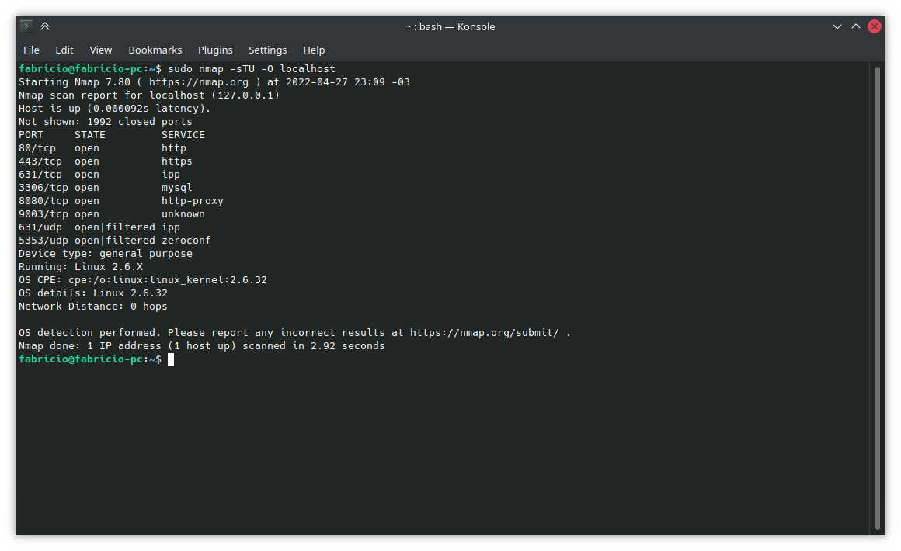Click 'OS CPE: cpe:/o:linux:linux_kernel:2.6.32' line

pyautogui.click(x=142, y=280)
